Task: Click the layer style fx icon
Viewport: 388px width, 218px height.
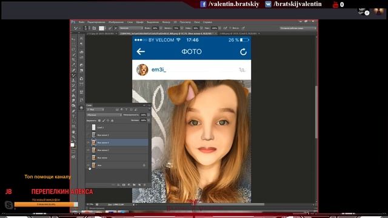Action: [x=119, y=185]
